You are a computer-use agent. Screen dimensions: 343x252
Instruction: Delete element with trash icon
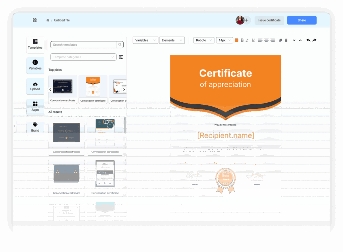coord(286,40)
